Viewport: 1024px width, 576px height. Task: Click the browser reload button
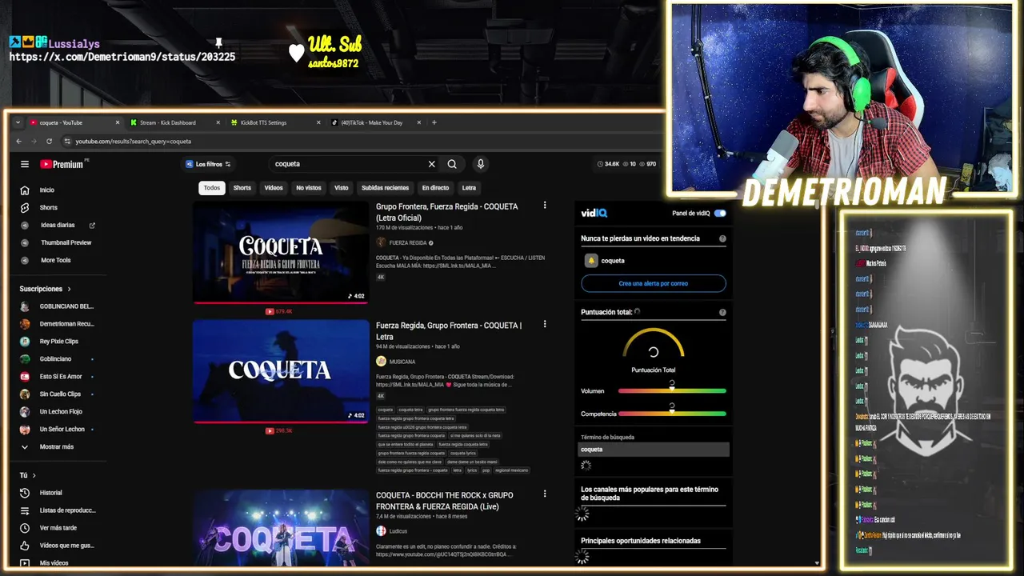click(x=49, y=142)
